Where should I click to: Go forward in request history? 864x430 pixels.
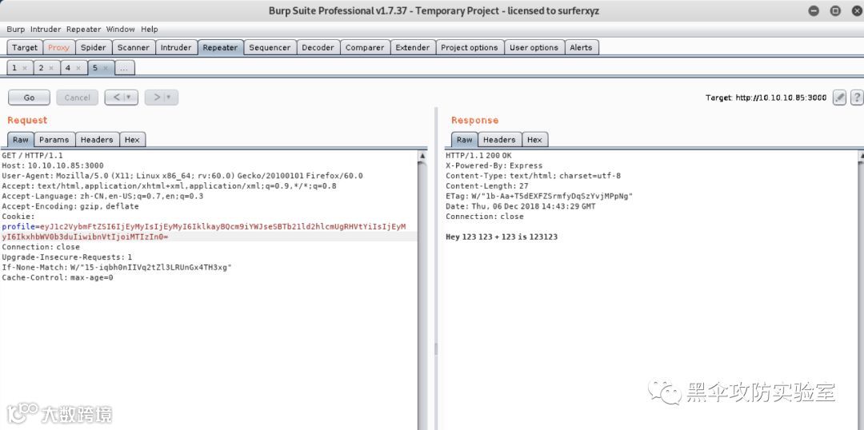coord(157,98)
